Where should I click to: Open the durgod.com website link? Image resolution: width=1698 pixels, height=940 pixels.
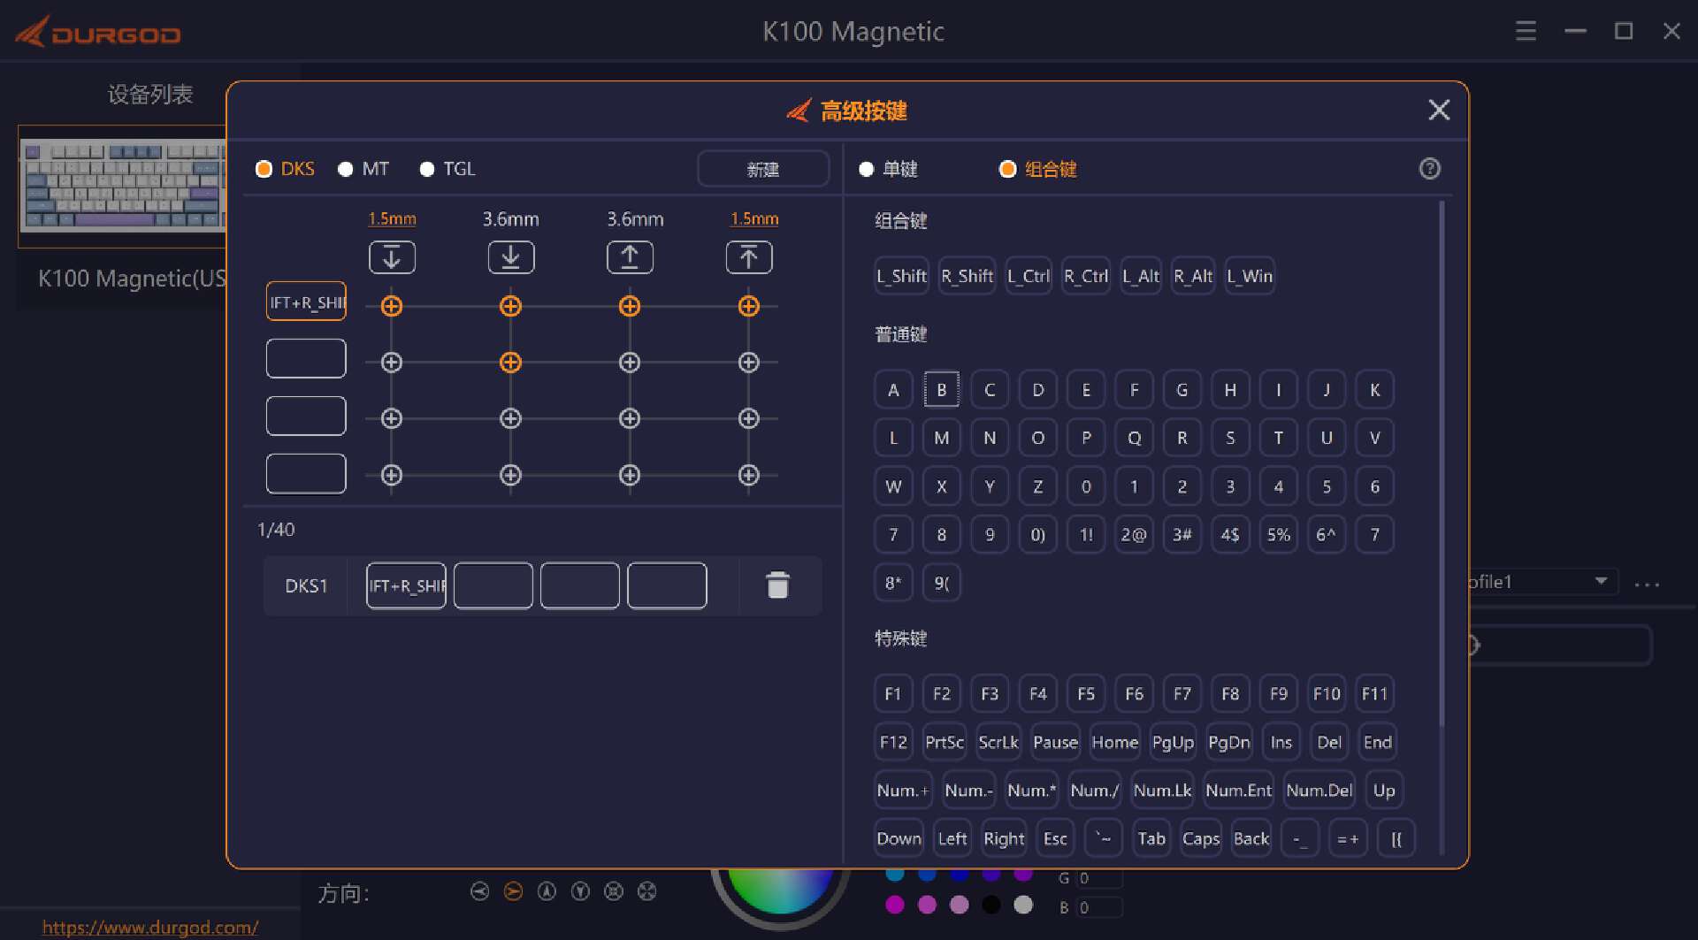(150, 927)
